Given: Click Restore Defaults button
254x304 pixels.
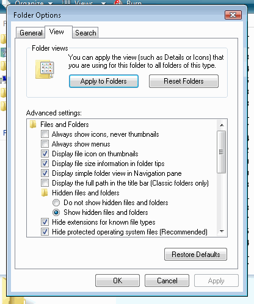Looking at the screenshot, I should click(195, 255).
